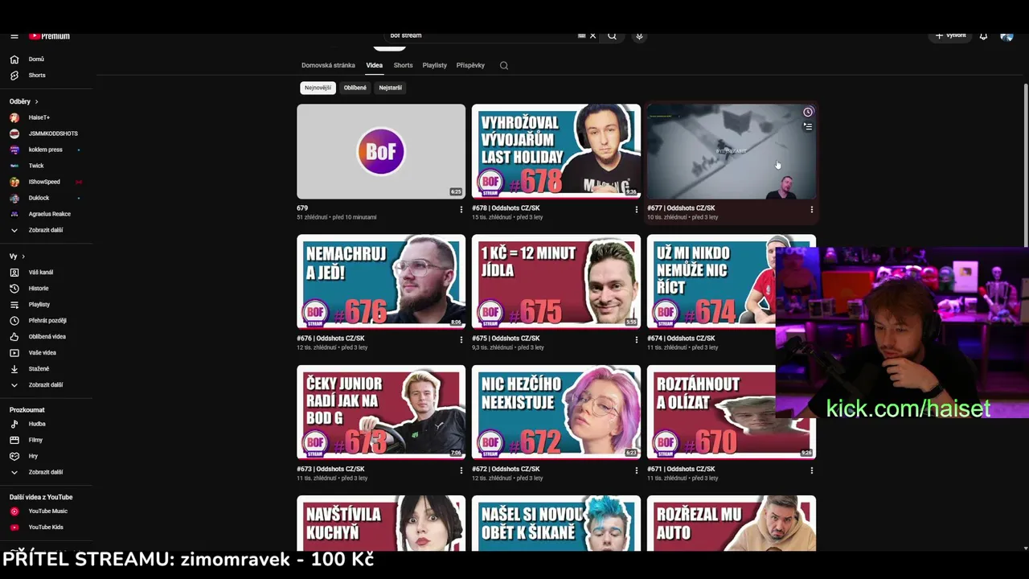Sort videos by Nejstarší chip
This screenshot has width=1029, height=579.
390,88
